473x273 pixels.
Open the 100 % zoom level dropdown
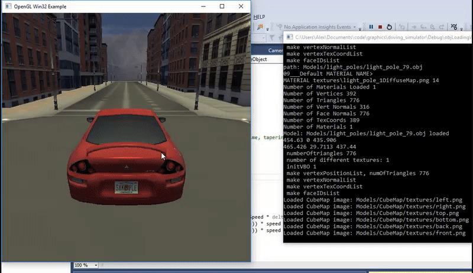coord(96,265)
